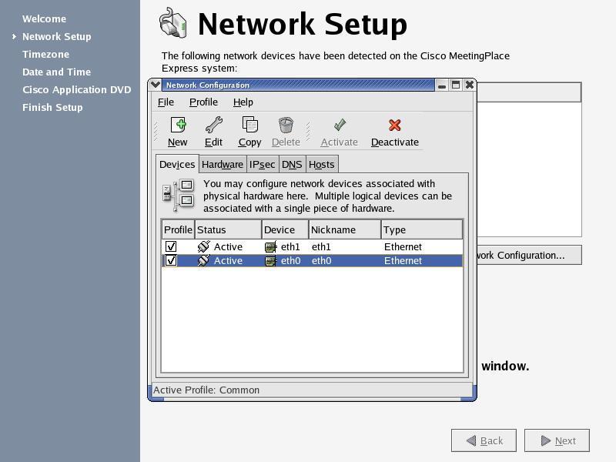Select Timezone in the setup sidebar
This screenshot has width=616, height=462.
point(45,54)
